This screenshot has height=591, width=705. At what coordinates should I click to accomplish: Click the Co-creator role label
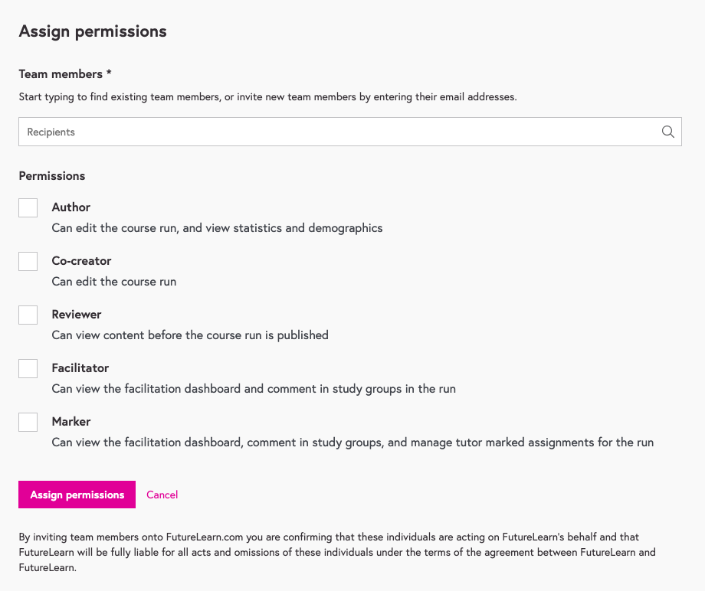point(81,260)
